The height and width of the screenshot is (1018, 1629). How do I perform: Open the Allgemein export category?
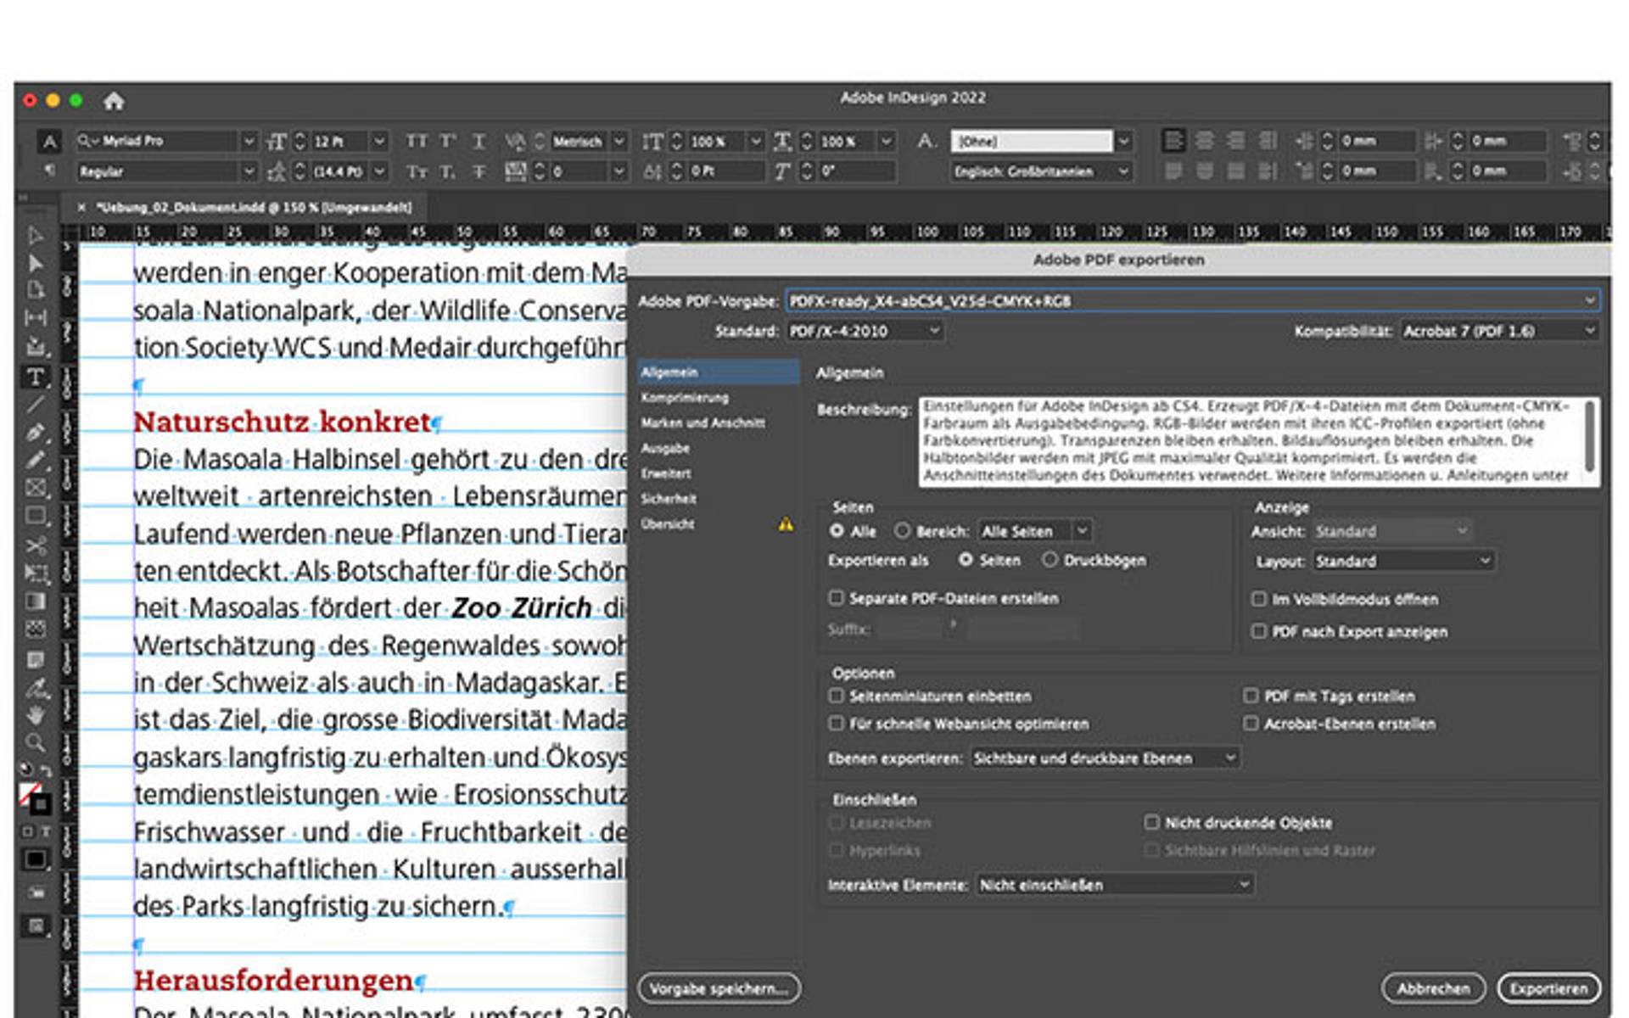pyautogui.click(x=718, y=372)
